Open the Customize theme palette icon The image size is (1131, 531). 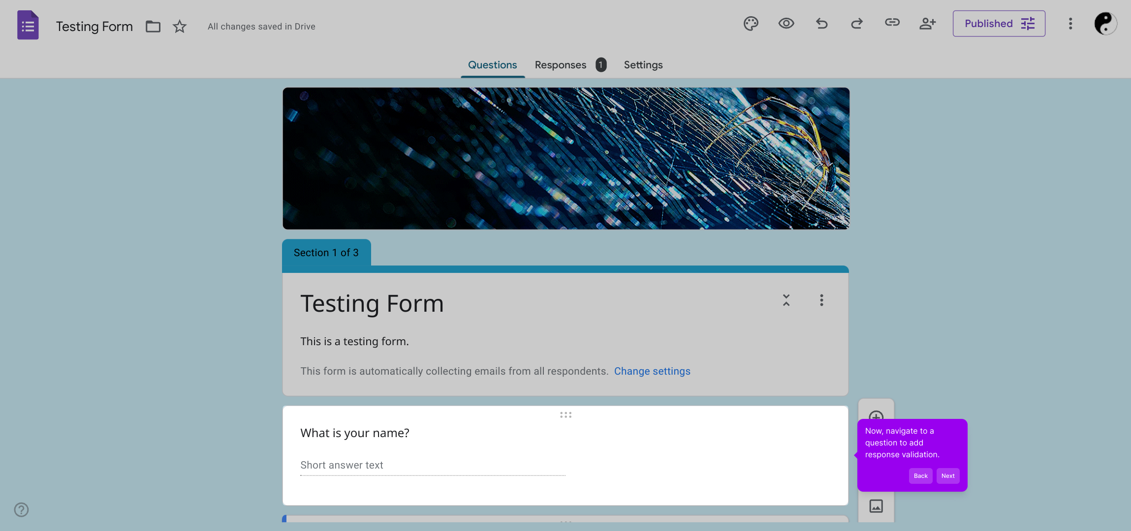[x=751, y=24]
